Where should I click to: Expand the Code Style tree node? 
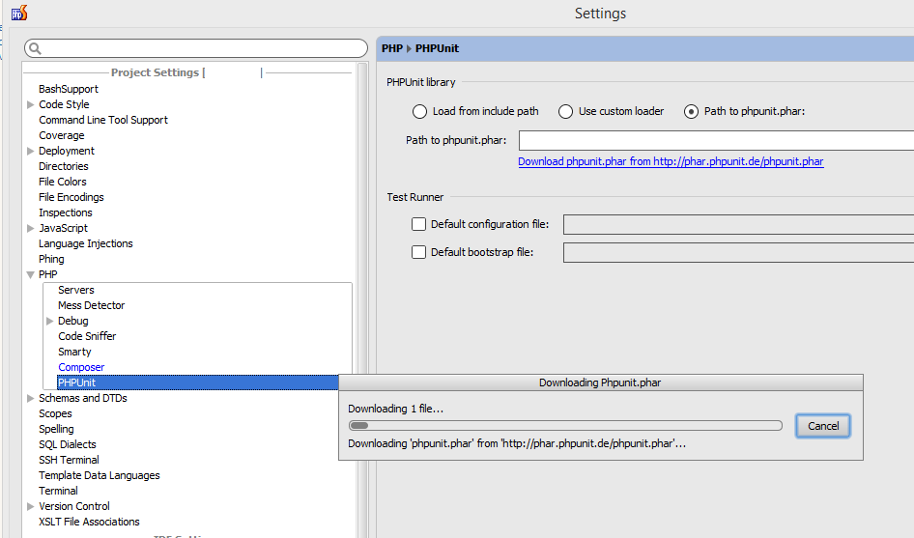click(x=30, y=104)
